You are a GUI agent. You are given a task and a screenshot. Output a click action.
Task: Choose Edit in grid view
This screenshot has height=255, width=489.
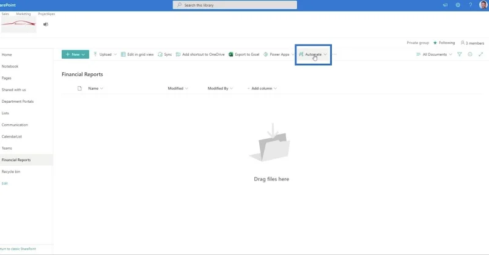coord(137,54)
